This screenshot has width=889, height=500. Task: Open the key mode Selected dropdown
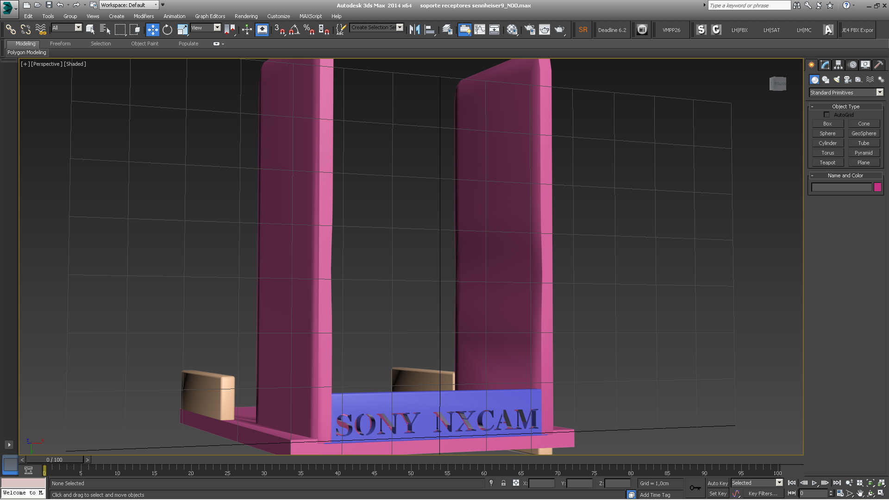coord(757,483)
